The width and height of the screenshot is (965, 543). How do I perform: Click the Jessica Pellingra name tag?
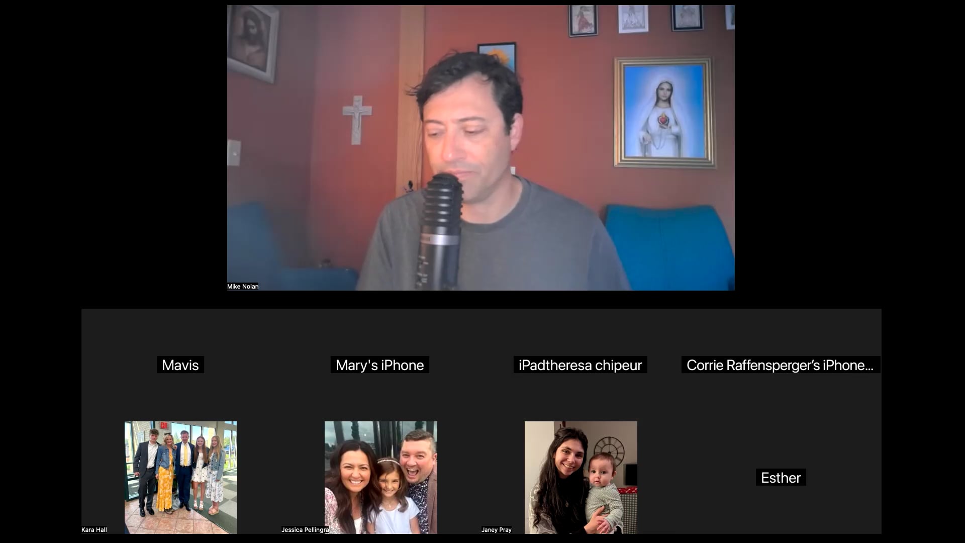pyautogui.click(x=305, y=530)
